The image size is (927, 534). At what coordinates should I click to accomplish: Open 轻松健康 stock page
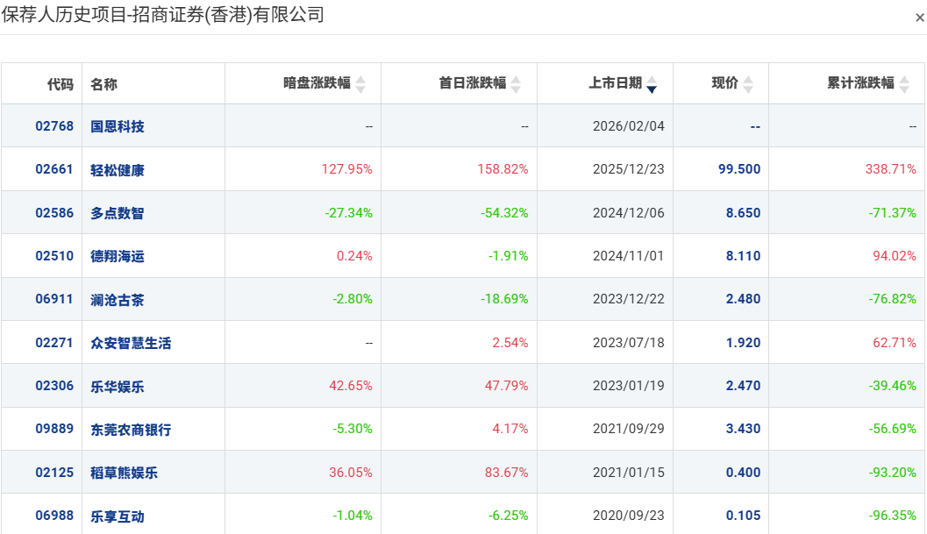[x=117, y=170]
